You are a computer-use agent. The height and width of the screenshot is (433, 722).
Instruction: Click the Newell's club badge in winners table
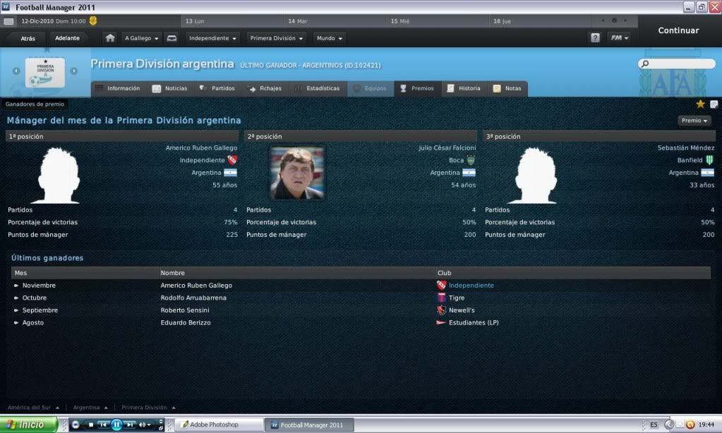click(441, 310)
